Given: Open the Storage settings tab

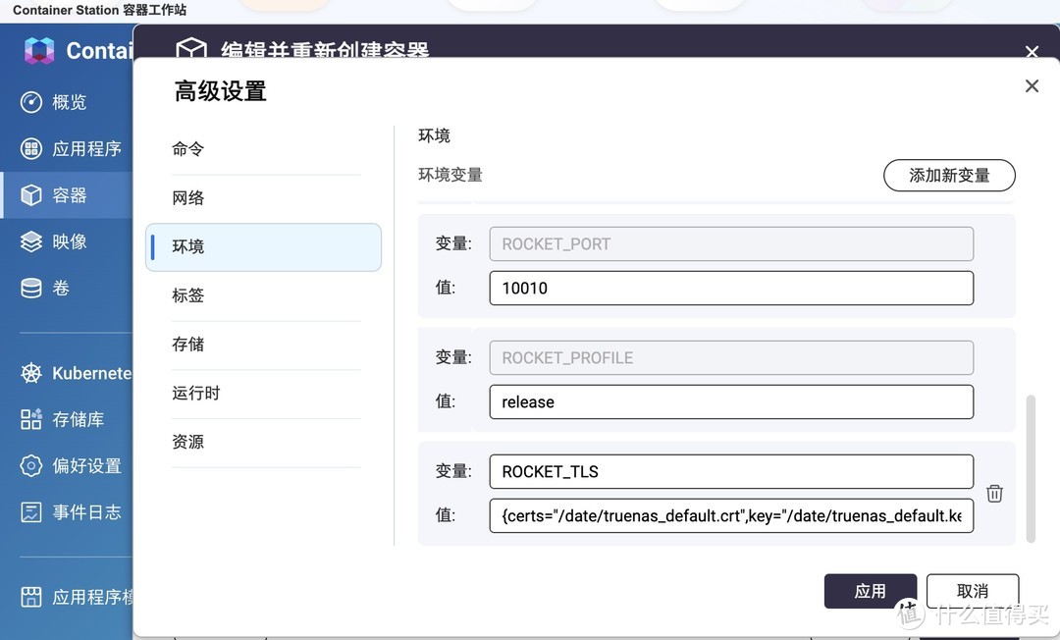Looking at the screenshot, I should tap(188, 345).
